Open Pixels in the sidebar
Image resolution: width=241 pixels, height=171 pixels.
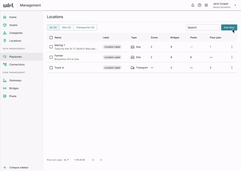13,96
